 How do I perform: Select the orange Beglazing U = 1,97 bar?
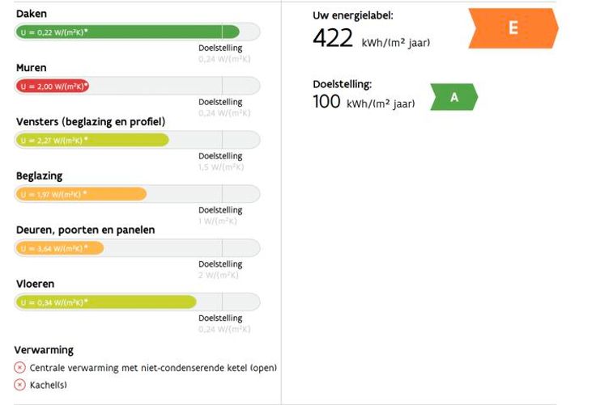pos(81,194)
